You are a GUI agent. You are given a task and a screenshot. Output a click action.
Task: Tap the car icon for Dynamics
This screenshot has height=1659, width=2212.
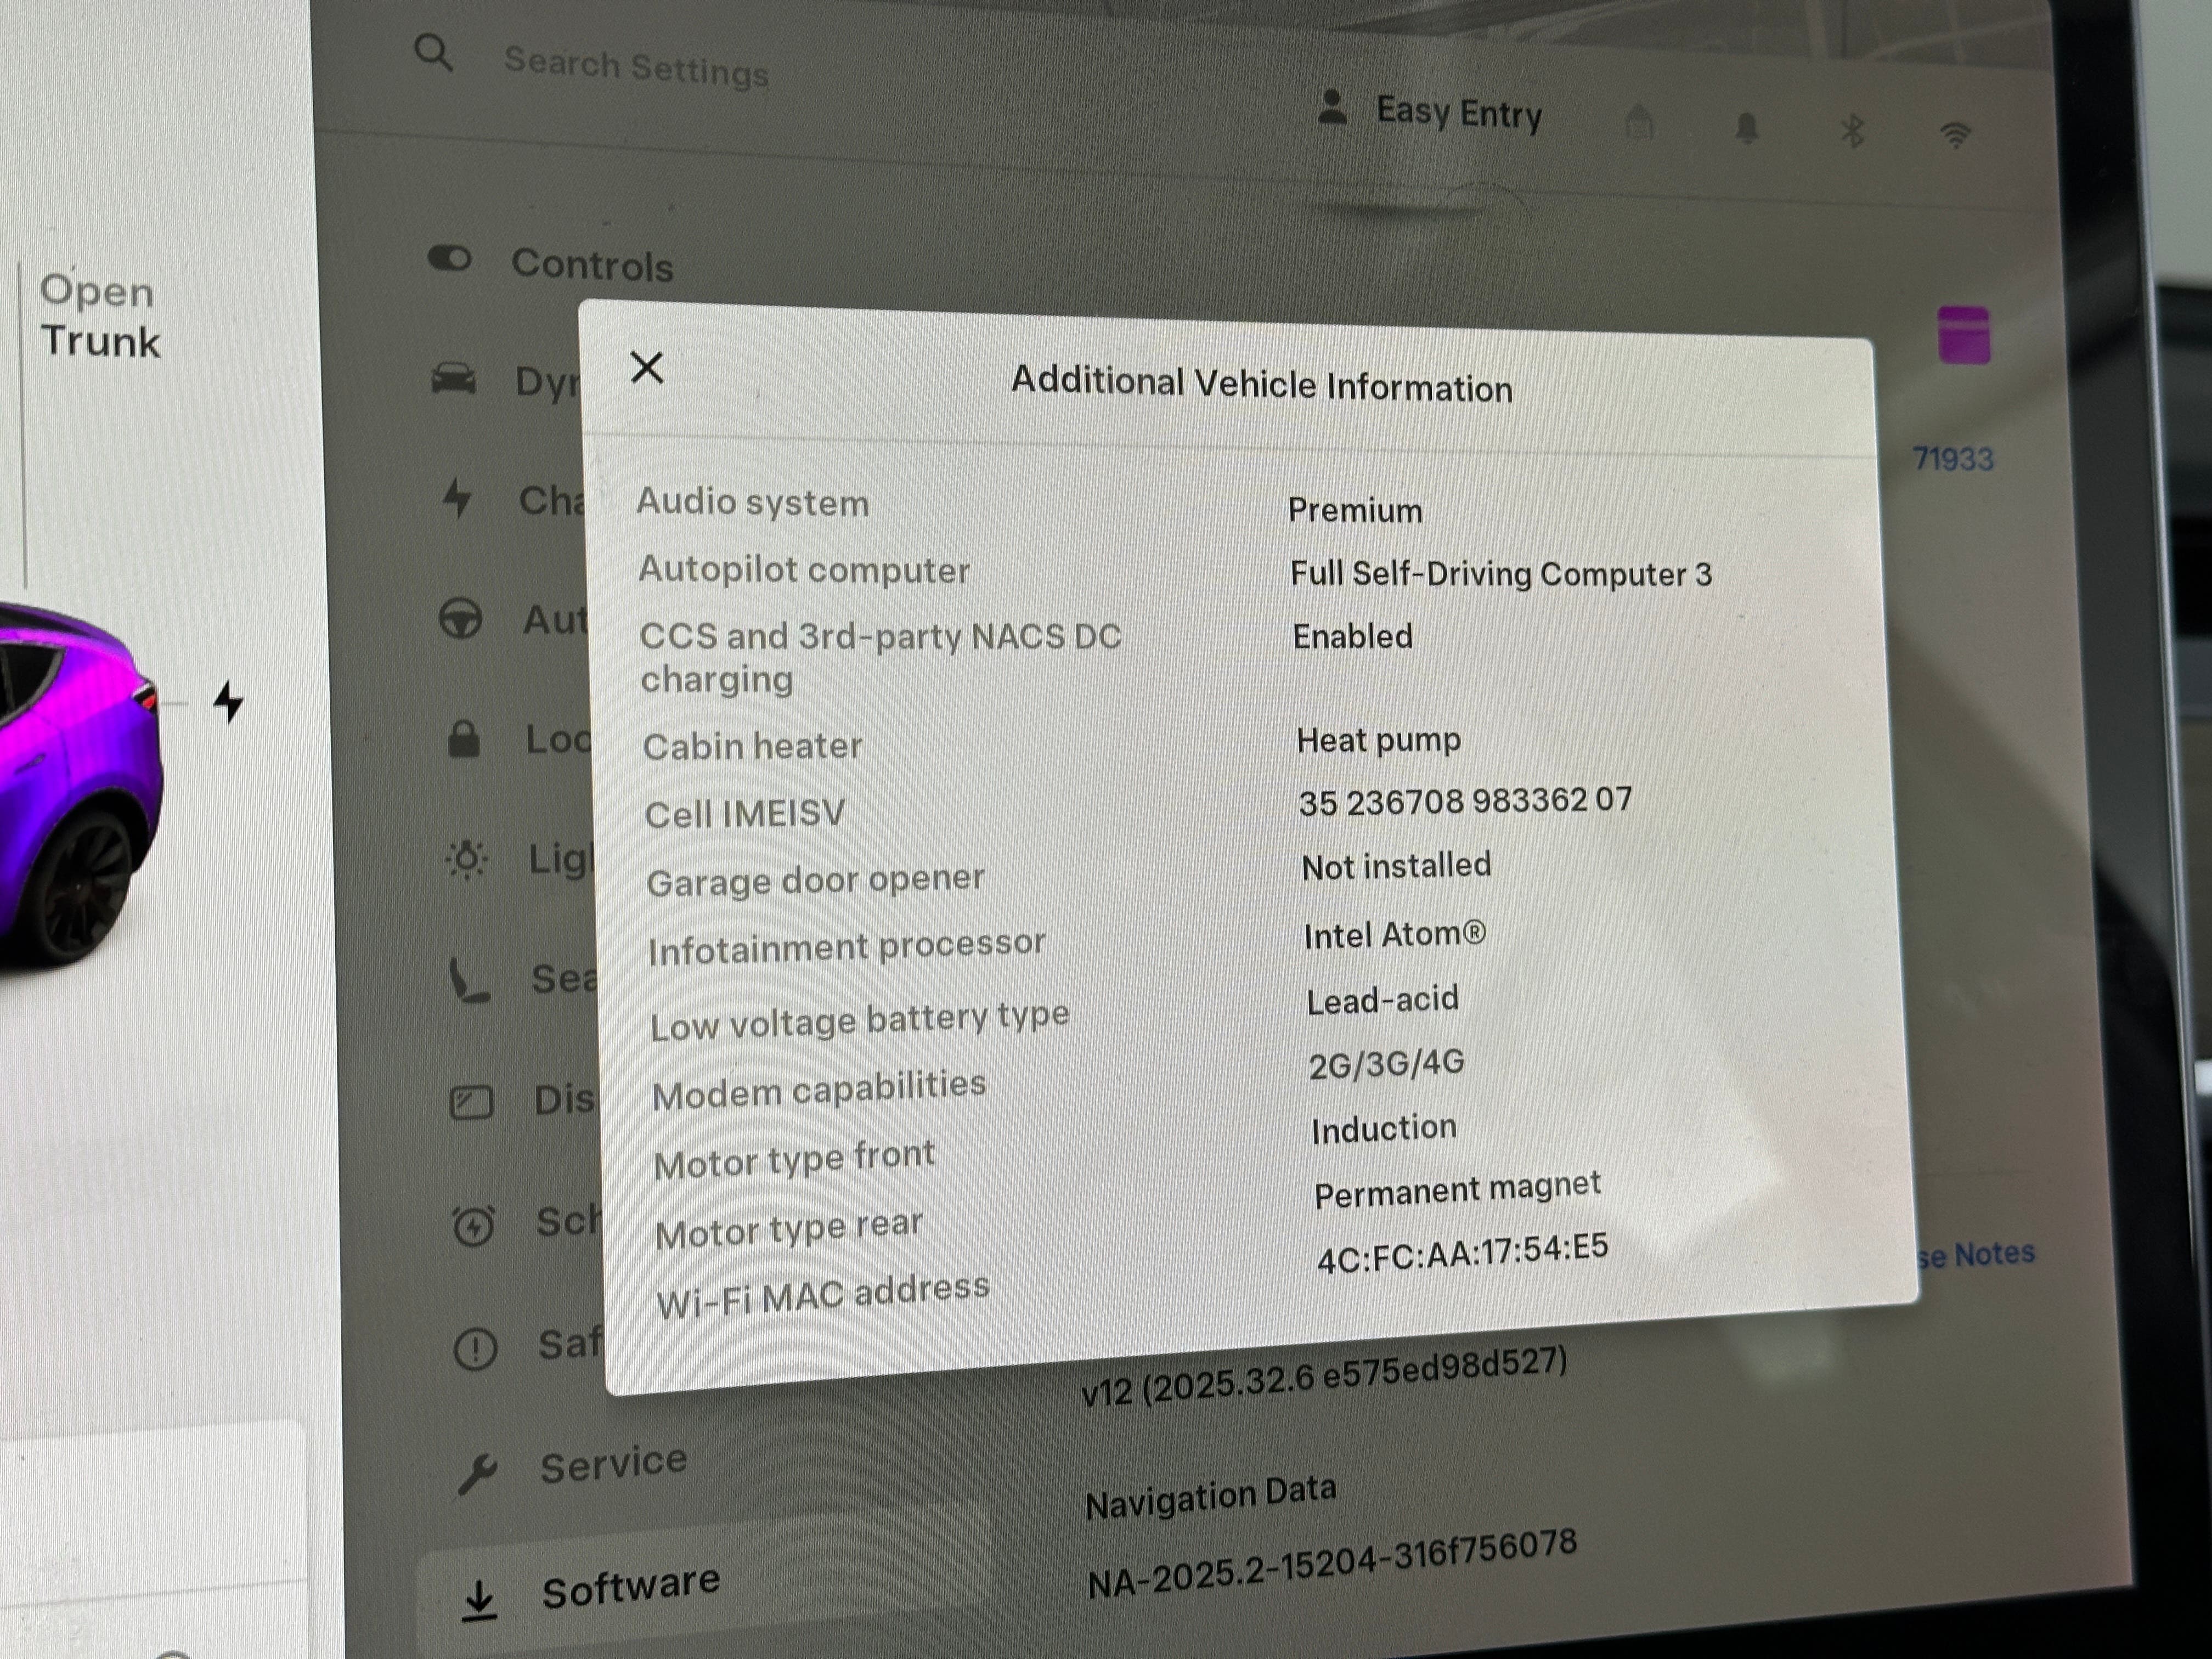pos(454,379)
